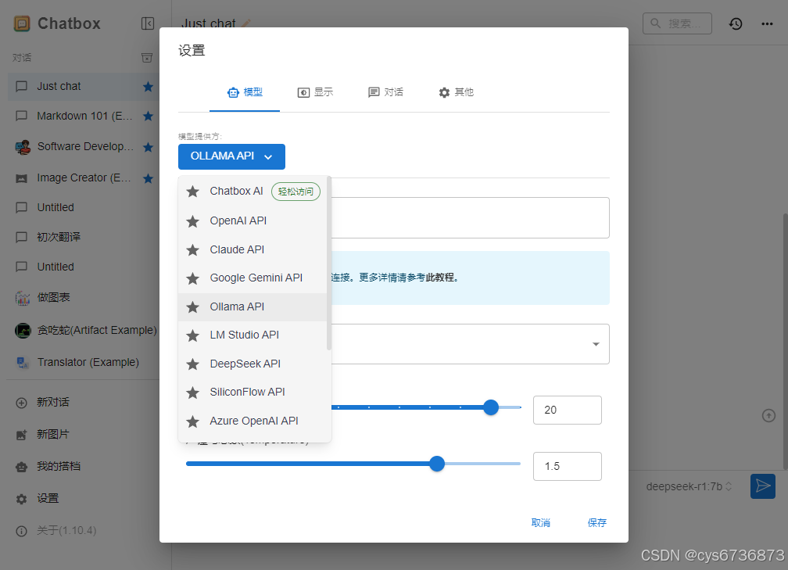Select Azure OpenAI API from provider list

tap(253, 421)
